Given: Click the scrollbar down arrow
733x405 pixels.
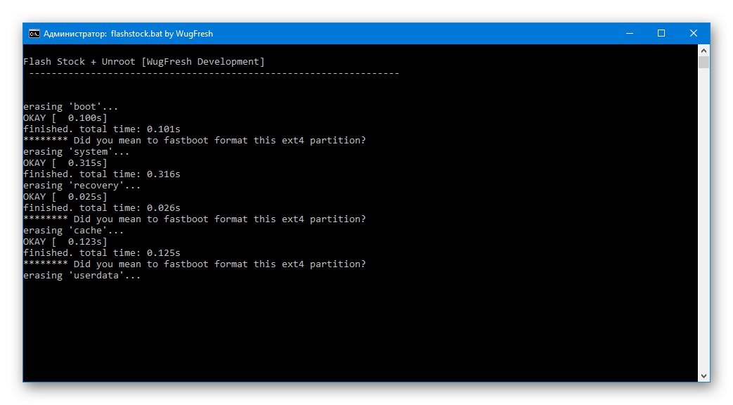Looking at the screenshot, I should pyautogui.click(x=703, y=374).
